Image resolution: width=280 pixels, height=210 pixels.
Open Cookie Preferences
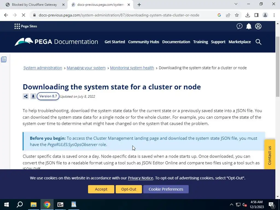166,189
